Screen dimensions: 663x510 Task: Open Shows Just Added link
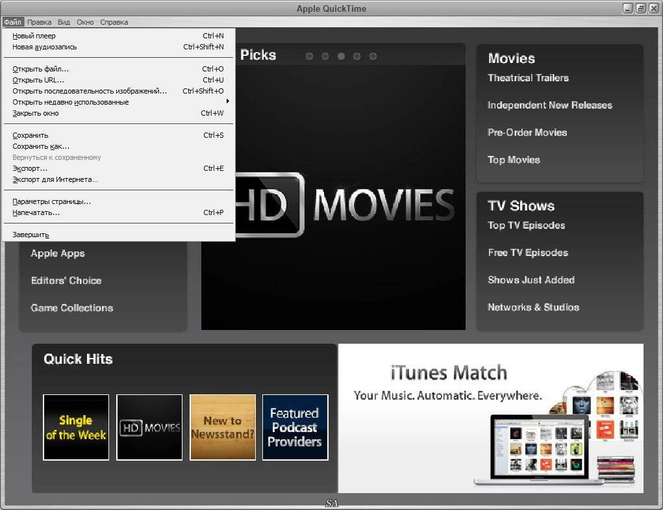[531, 280]
